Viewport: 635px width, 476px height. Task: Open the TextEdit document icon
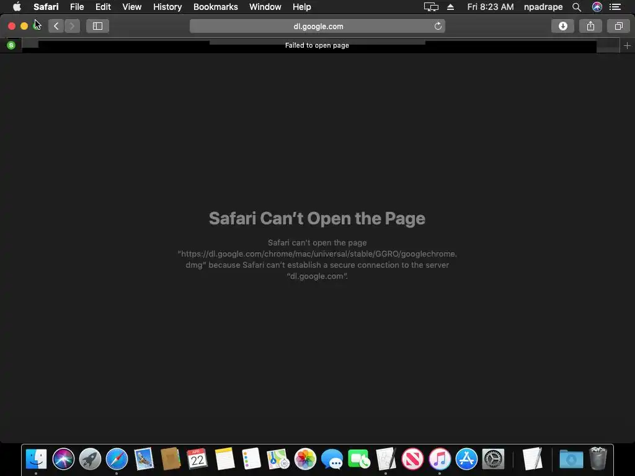tap(532, 459)
